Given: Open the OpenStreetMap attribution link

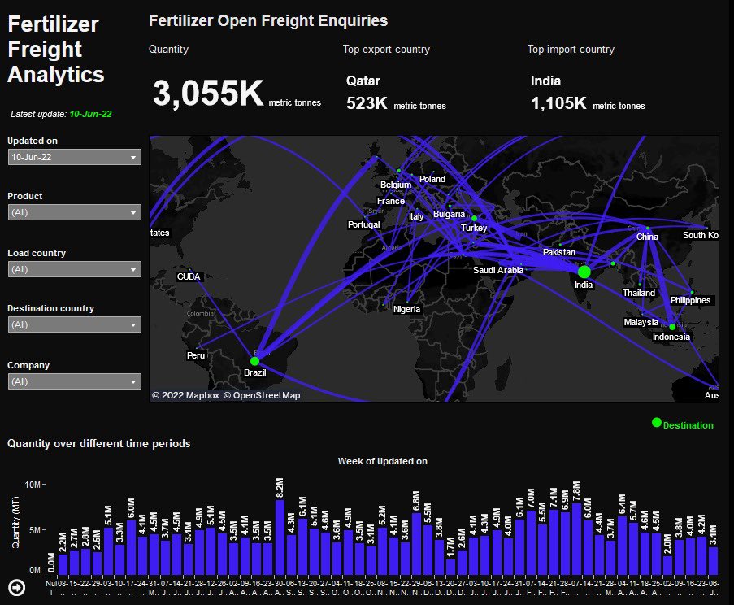Looking at the screenshot, I should tap(262, 395).
